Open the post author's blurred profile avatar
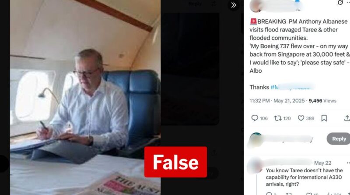This screenshot has width=350, height=195. [x=256, y=6]
